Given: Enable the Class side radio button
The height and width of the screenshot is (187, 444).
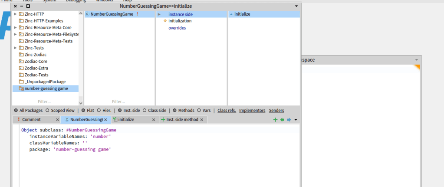Looking at the screenshot, I should [x=145, y=111].
